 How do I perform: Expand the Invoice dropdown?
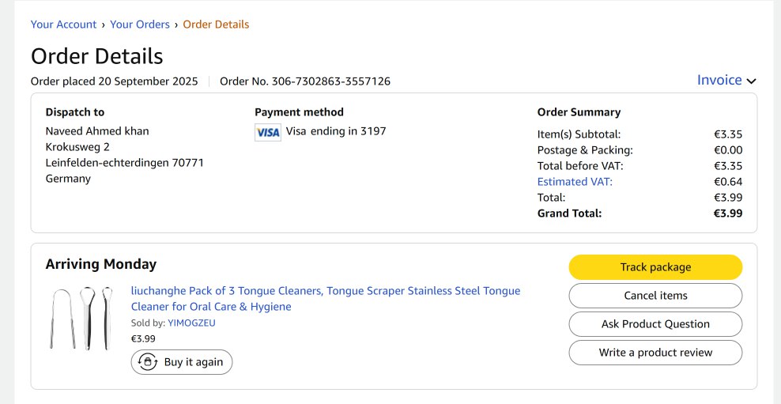[719, 80]
